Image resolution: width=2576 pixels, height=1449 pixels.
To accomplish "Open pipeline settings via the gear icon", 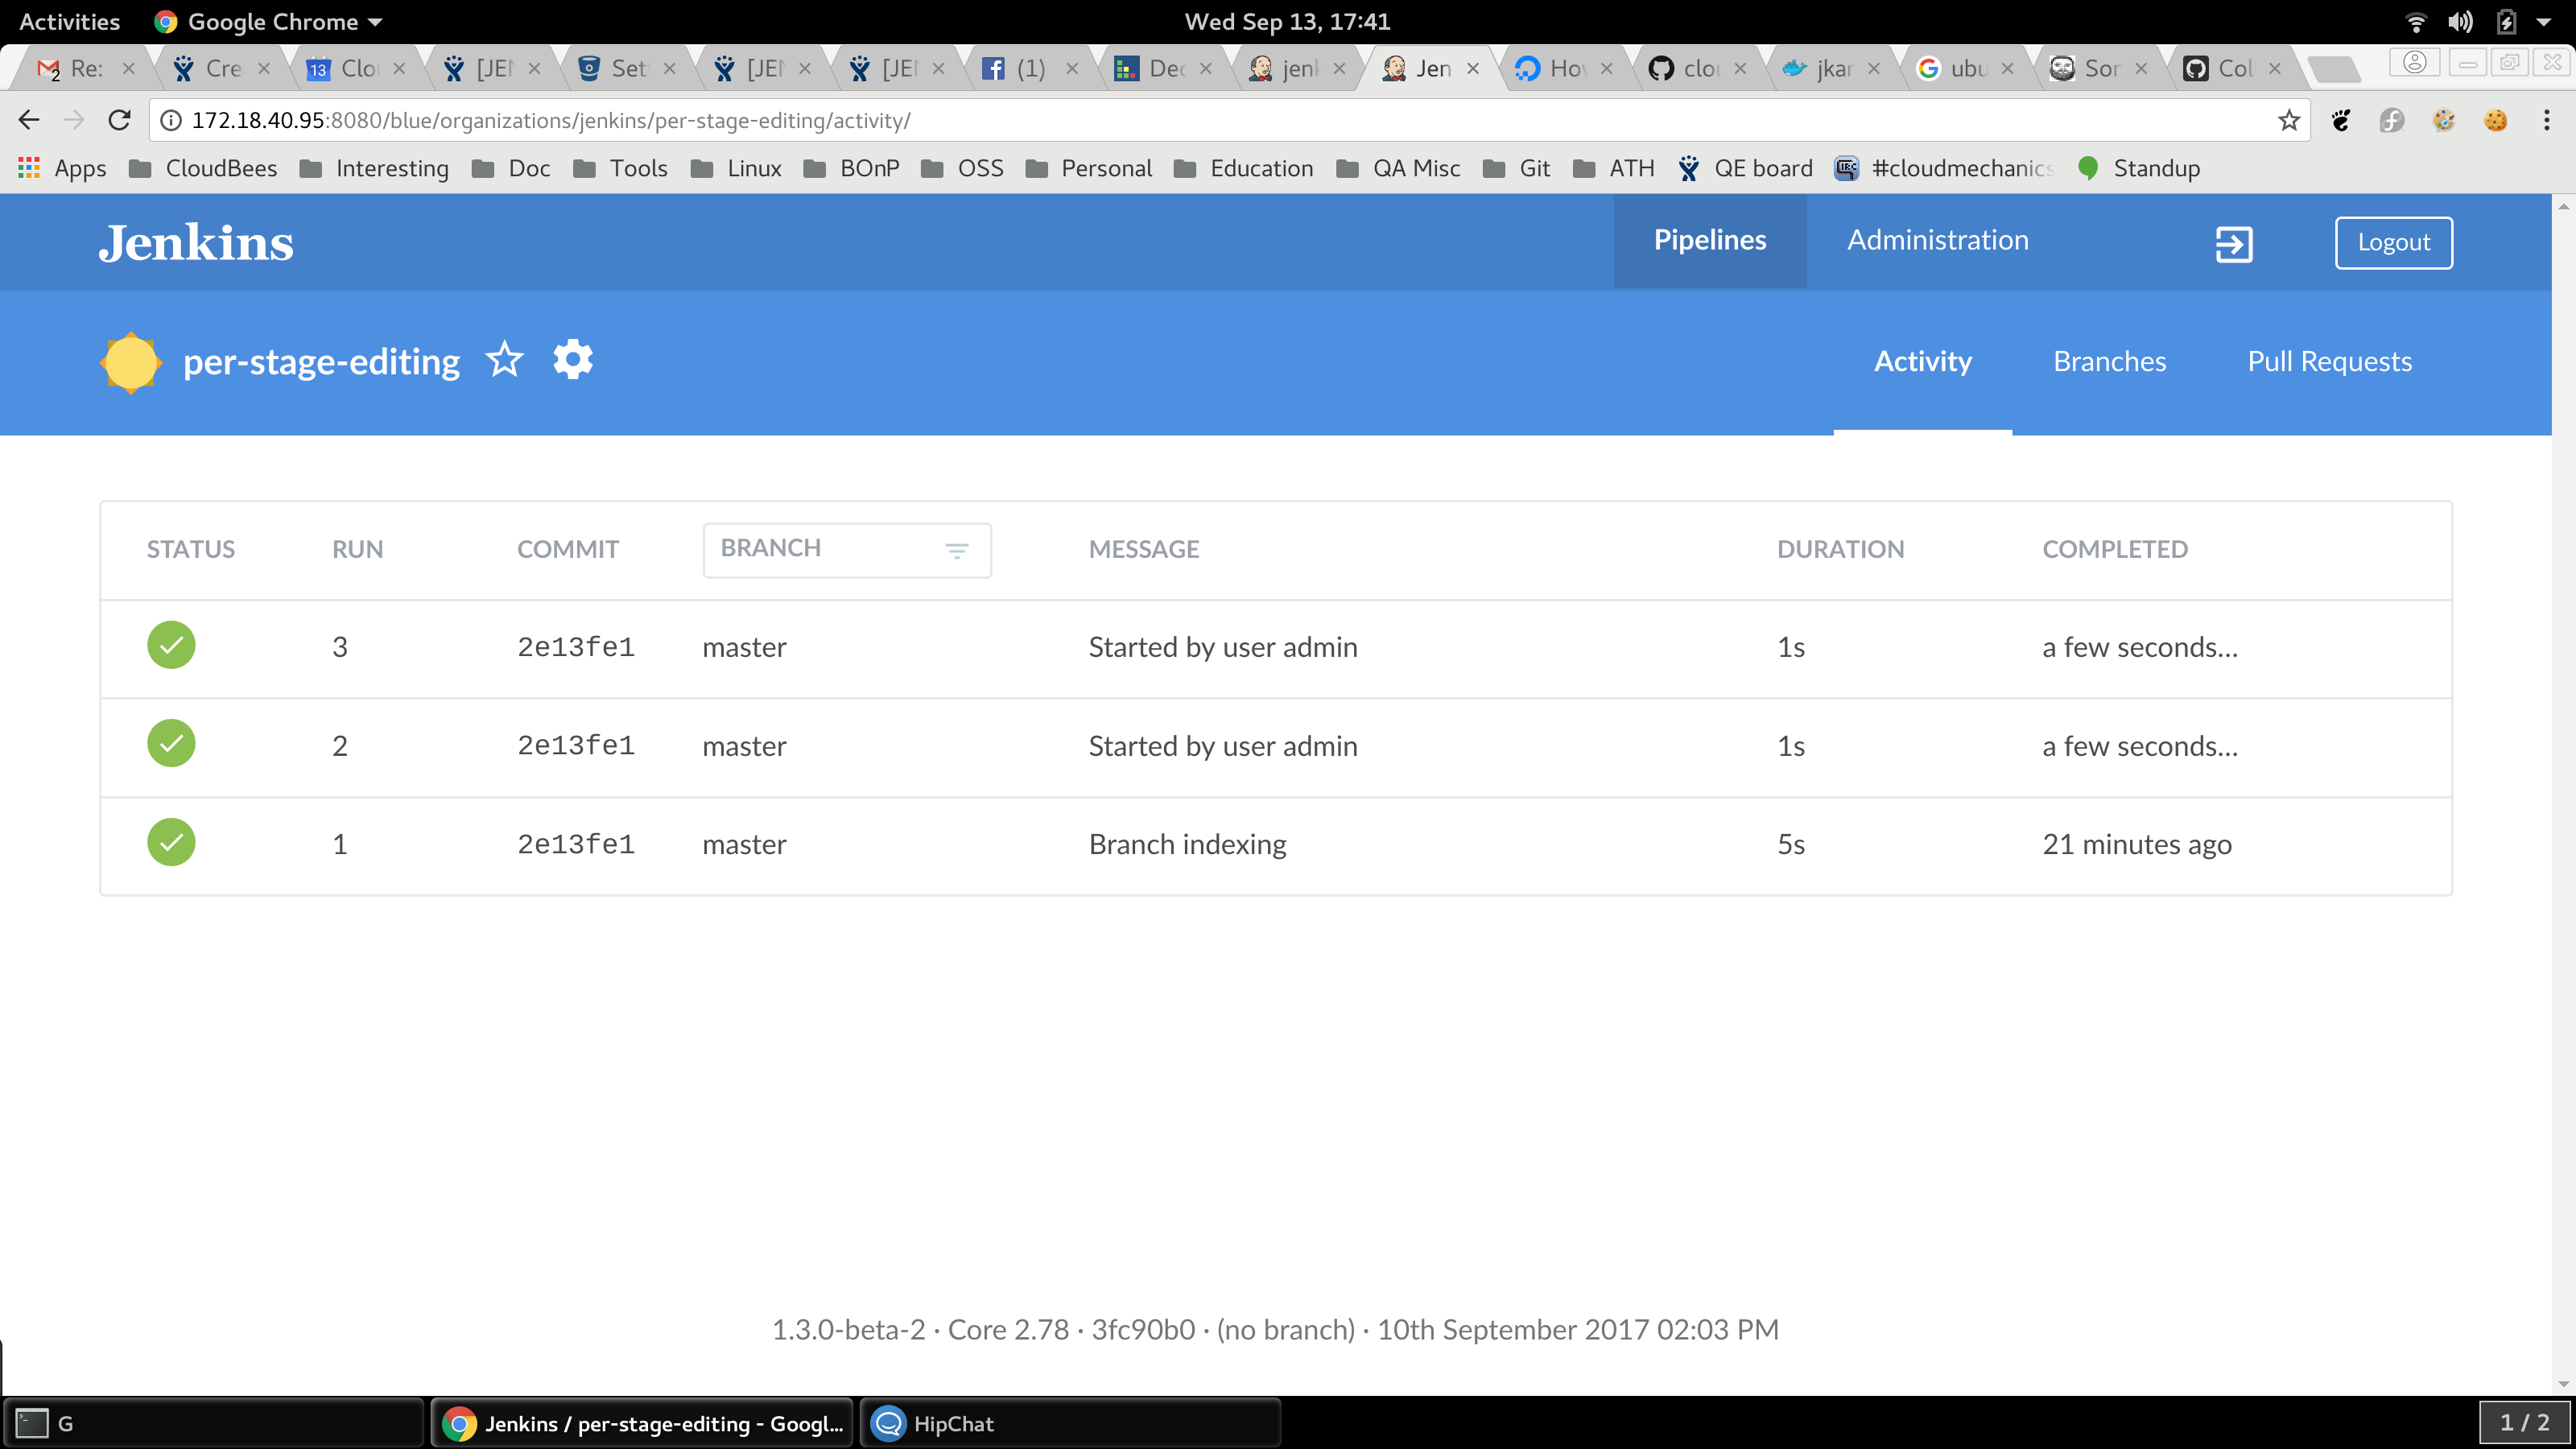I will 573,360.
